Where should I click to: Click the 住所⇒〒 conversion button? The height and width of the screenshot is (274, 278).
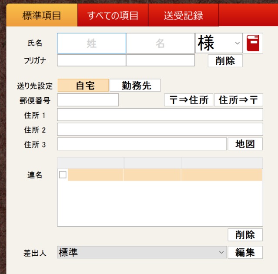(238, 100)
